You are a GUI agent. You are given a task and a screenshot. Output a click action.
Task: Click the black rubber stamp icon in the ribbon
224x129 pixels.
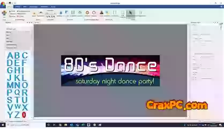click(x=102, y=13)
